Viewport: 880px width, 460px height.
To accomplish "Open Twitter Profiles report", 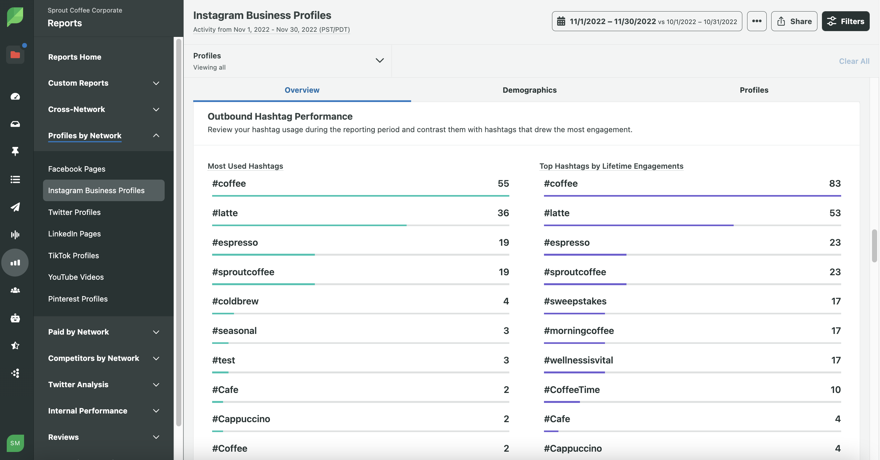I will pos(74,212).
